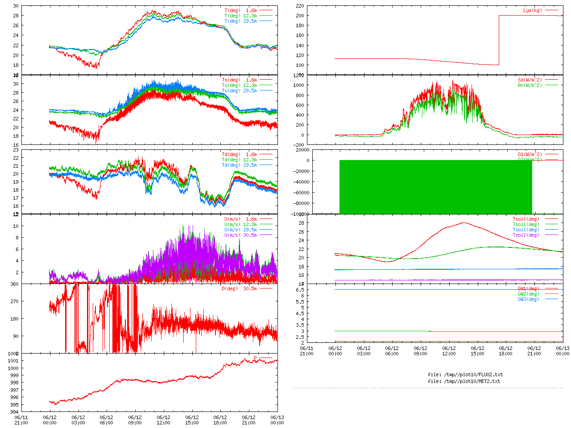This screenshot has width=571, height=428.
Task: Click the '220' axis value on Lys plot
Action: [x=300, y=6]
